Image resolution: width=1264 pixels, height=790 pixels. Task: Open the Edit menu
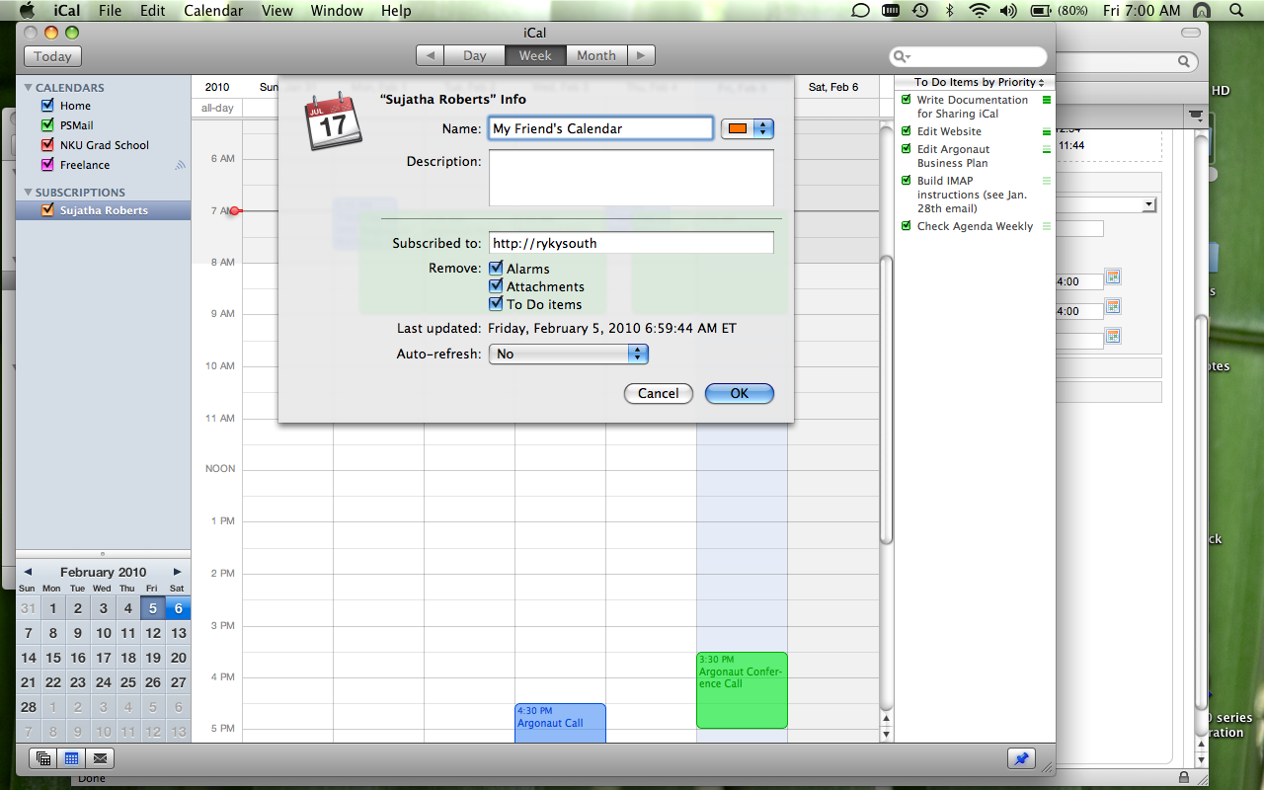(152, 11)
